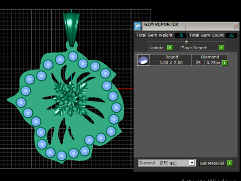Click the Set Material button
The image size is (241, 181).
[212, 163]
